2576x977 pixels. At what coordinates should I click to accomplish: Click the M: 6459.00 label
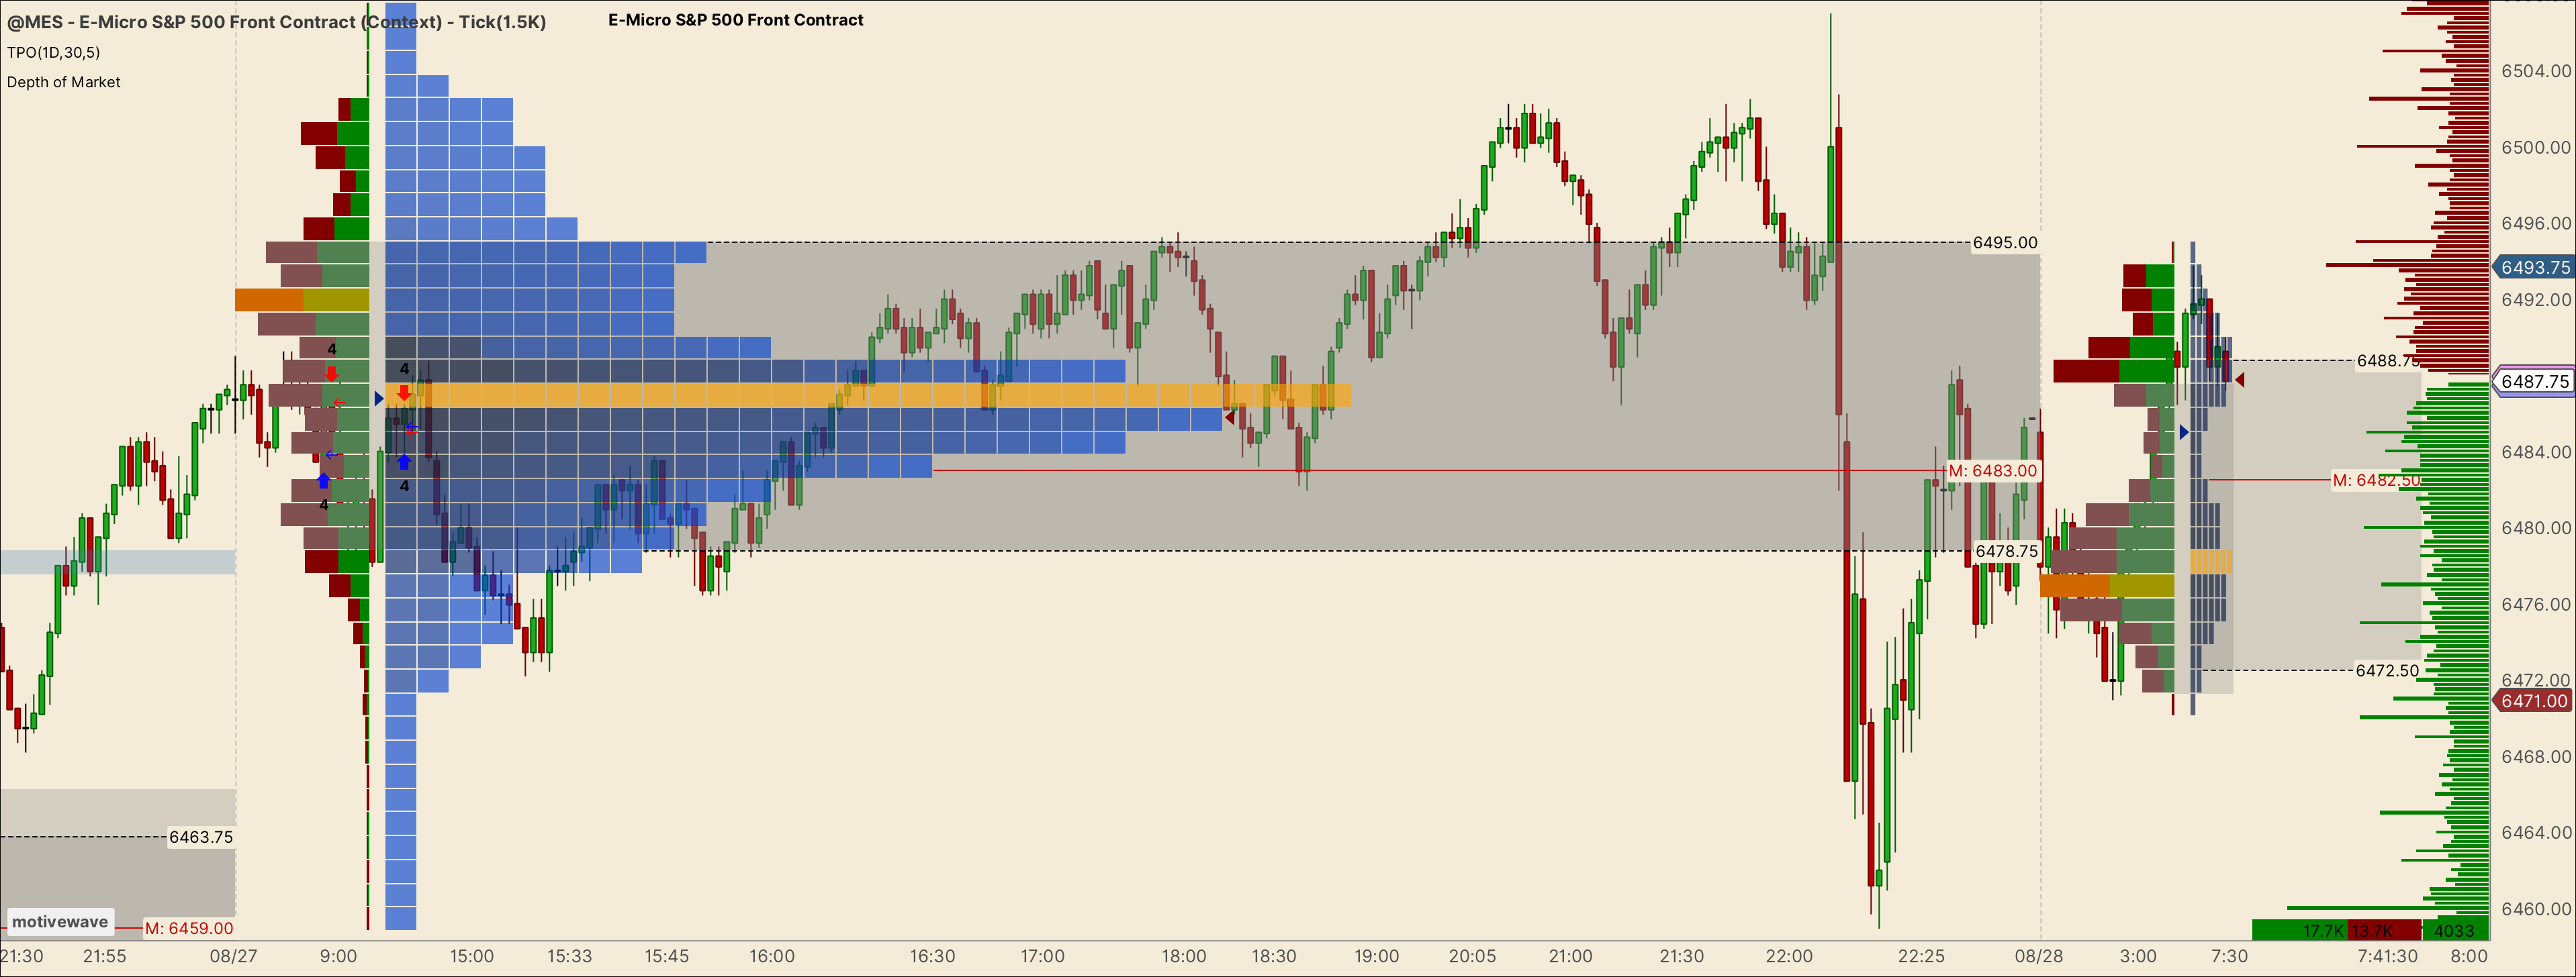(189, 928)
